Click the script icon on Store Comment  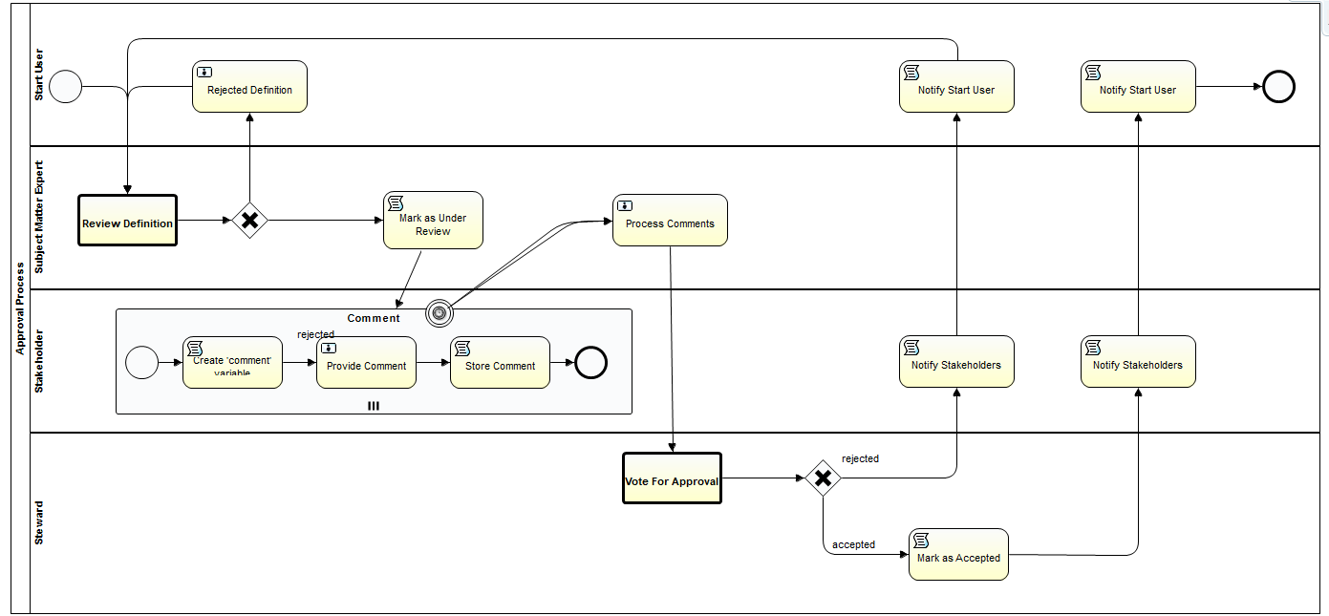(463, 348)
